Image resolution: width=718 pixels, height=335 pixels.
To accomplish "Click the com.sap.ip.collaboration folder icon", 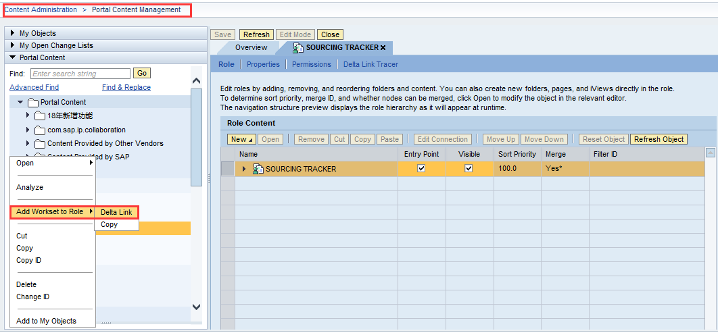I will click(41, 130).
